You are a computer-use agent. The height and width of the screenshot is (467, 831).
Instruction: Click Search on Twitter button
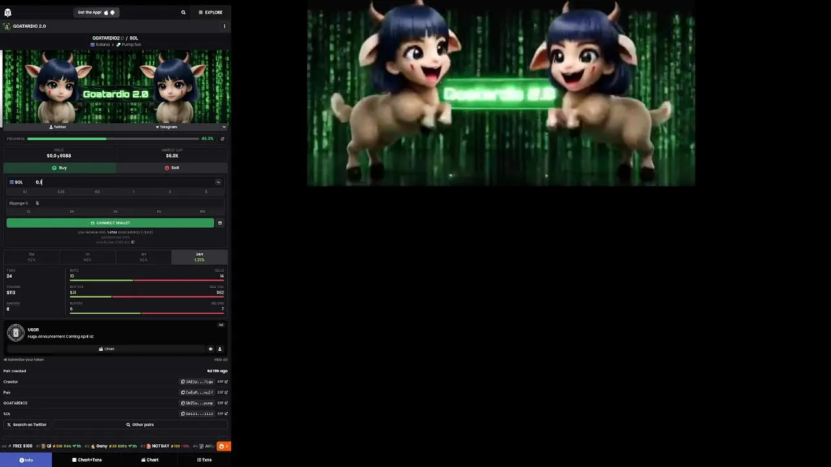click(27, 425)
